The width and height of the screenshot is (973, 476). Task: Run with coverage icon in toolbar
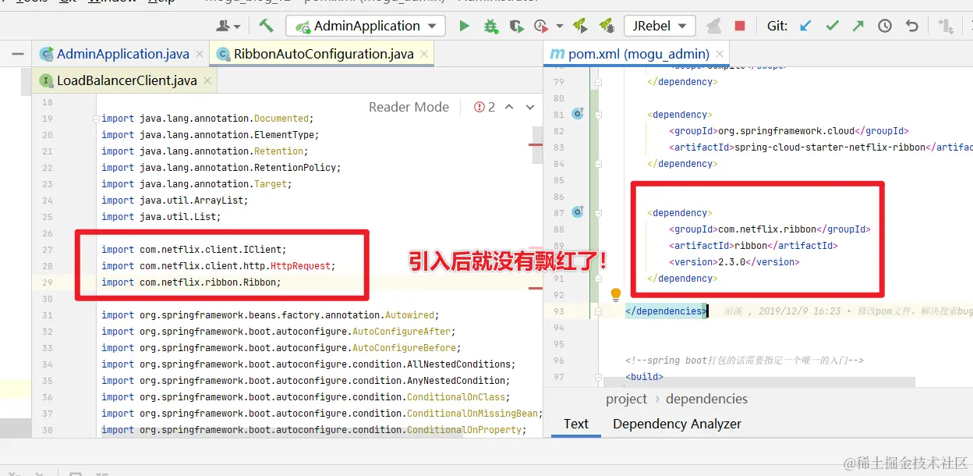[515, 26]
